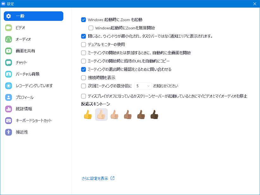Uncheck confirm when leaving meeting option
Viewport: 260px width, 195px height.
tap(84, 69)
